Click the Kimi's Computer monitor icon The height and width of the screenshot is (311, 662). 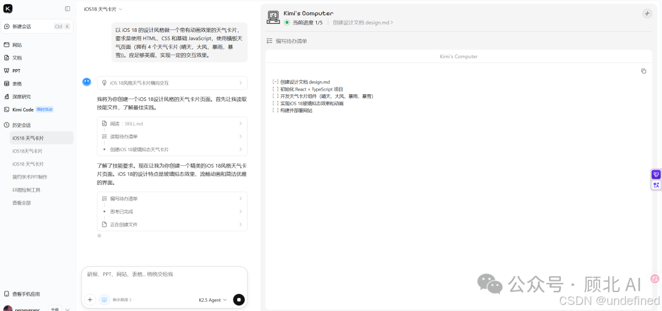click(x=273, y=17)
